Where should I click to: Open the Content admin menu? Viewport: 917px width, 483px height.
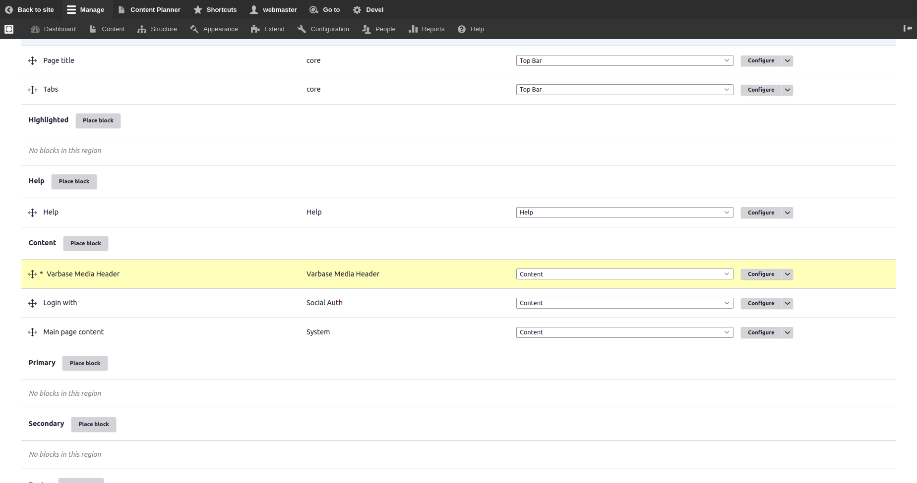pyautogui.click(x=107, y=29)
